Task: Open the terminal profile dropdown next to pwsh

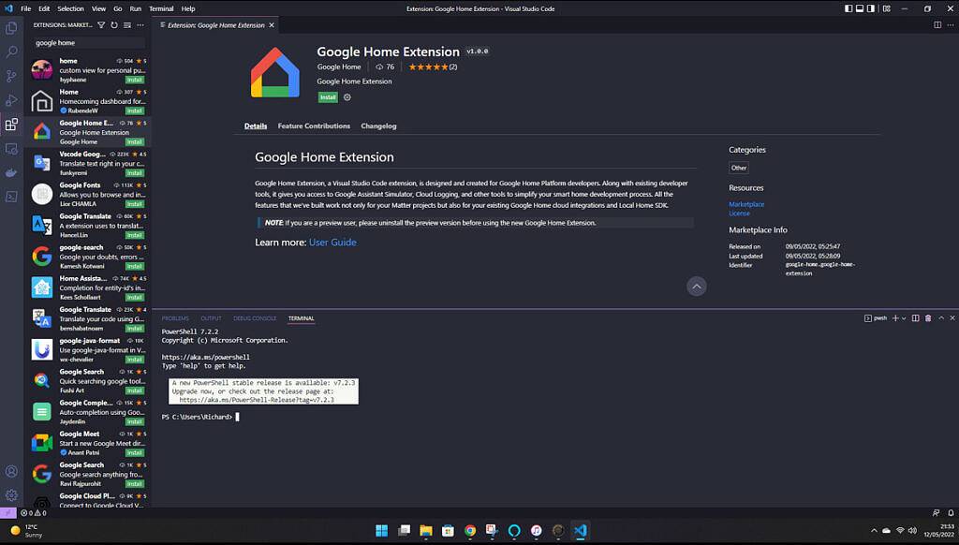Action: (x=903, y=318)
